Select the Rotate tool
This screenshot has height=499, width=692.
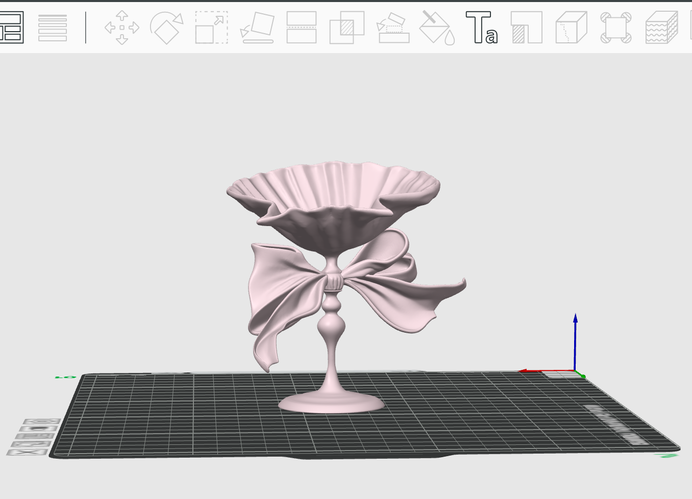pos(166,28)
